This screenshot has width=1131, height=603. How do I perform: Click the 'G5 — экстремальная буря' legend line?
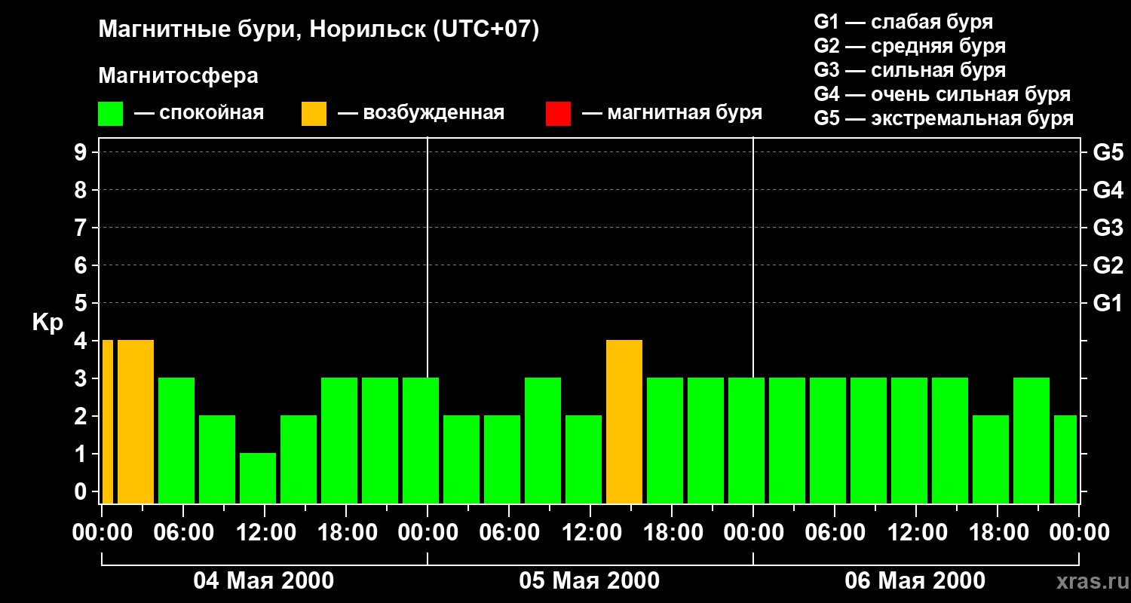tap(943, 118)
